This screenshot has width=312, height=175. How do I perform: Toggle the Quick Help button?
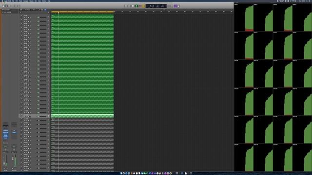click(x=9, y=6)
